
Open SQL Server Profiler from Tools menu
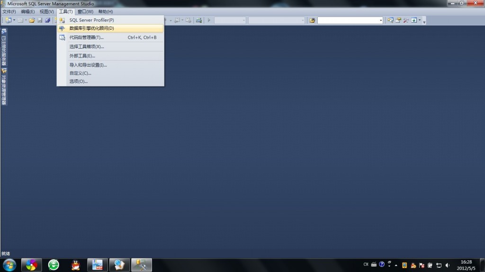(110, 20)
